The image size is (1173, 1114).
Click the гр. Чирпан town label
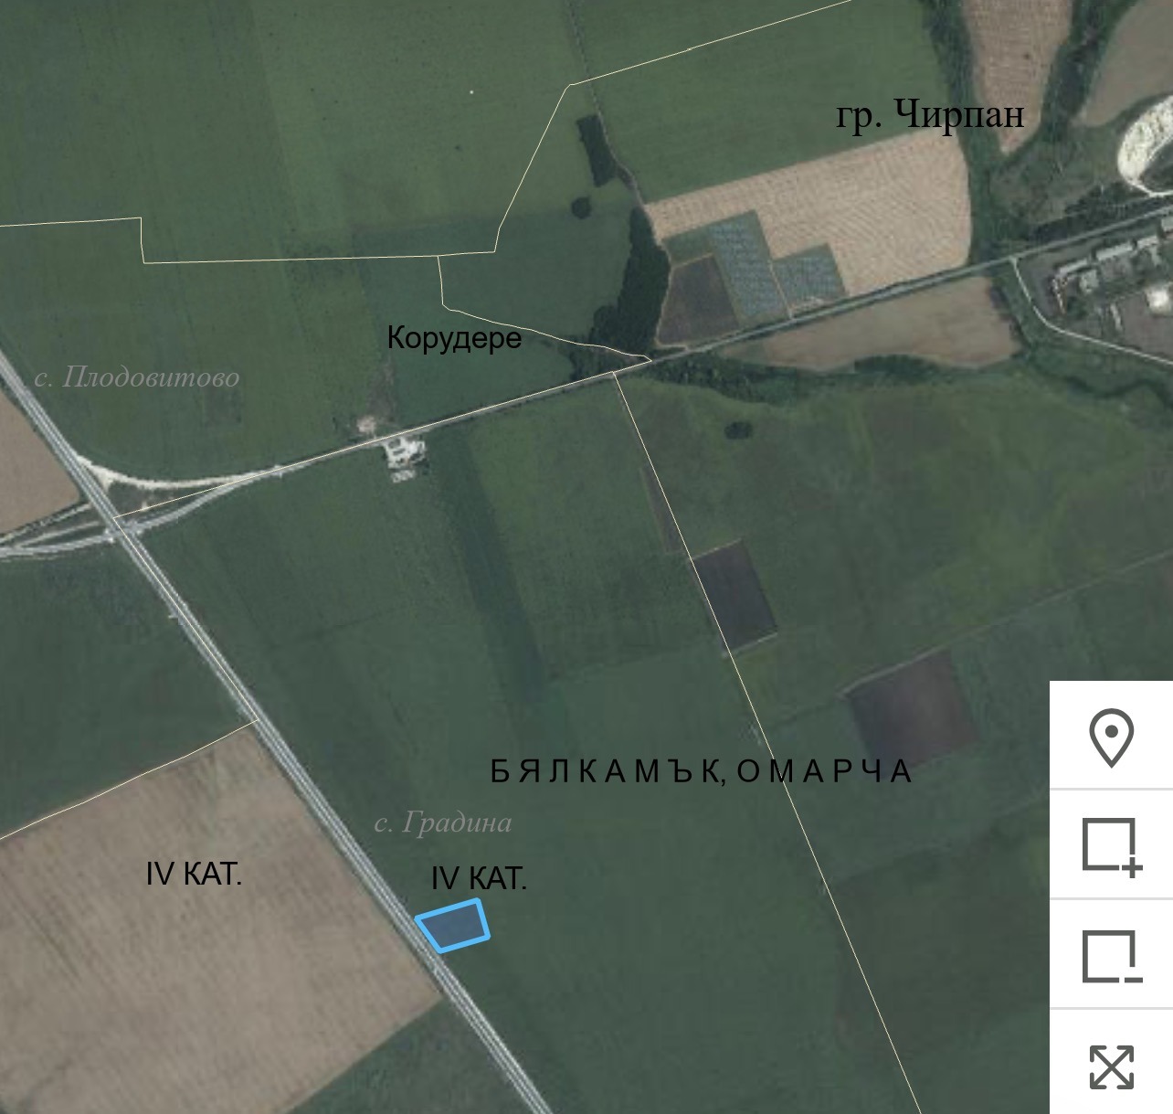point(930,115)
